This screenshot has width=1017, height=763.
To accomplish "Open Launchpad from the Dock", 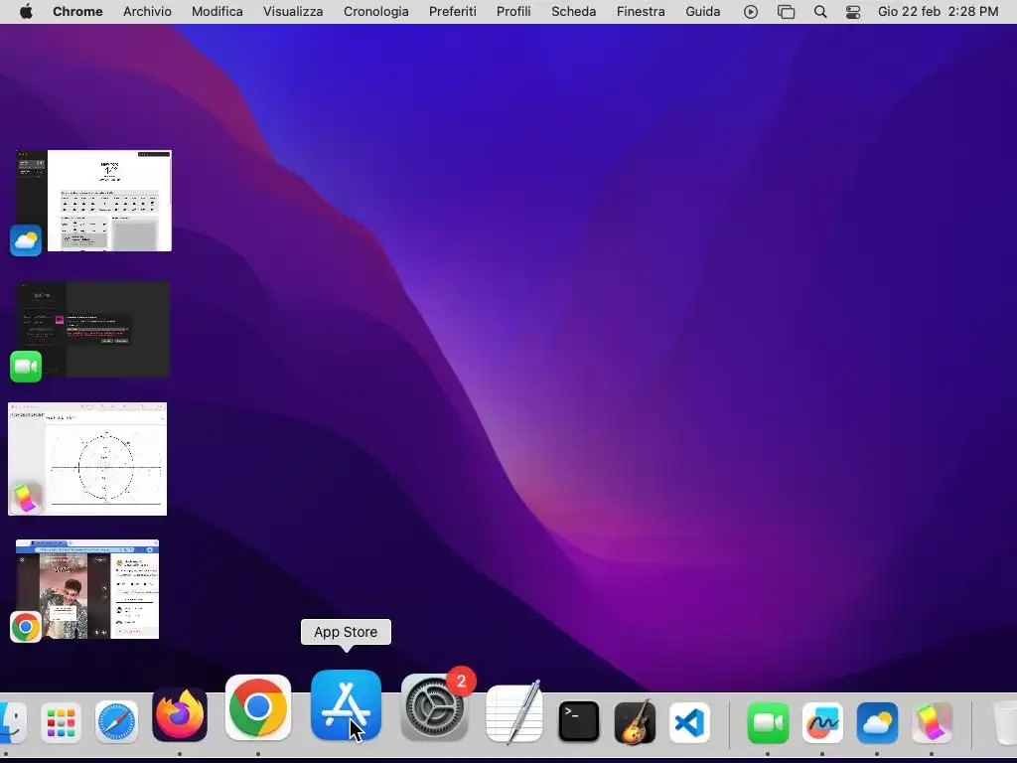I will (x=61, y=722).
